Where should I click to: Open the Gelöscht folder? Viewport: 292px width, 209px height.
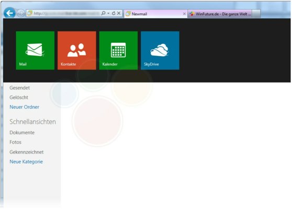point(19,97)
